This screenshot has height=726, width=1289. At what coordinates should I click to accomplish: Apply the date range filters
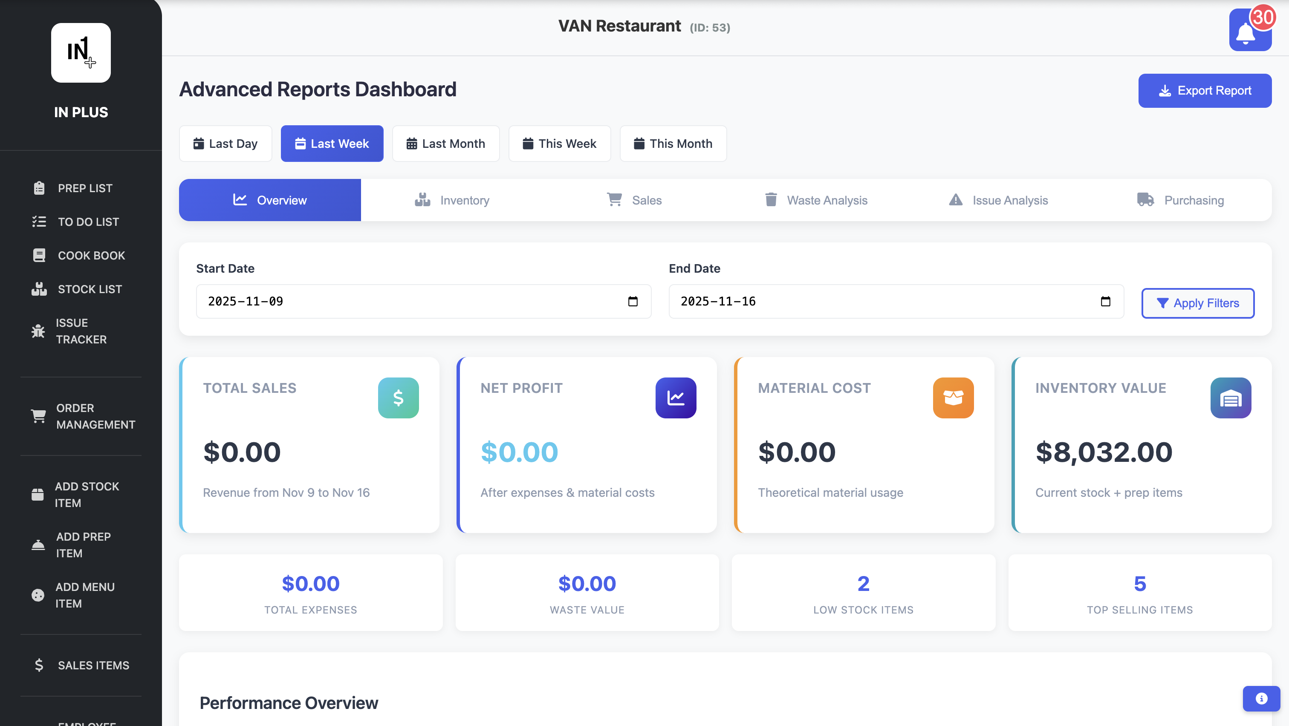pyautogui.click(x=1197, y=303)
